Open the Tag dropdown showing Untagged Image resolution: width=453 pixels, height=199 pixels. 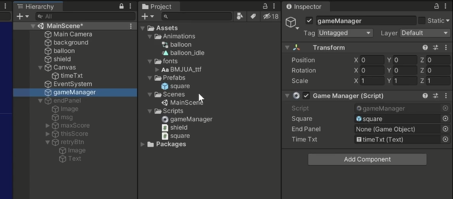click(x=345, y=33)
